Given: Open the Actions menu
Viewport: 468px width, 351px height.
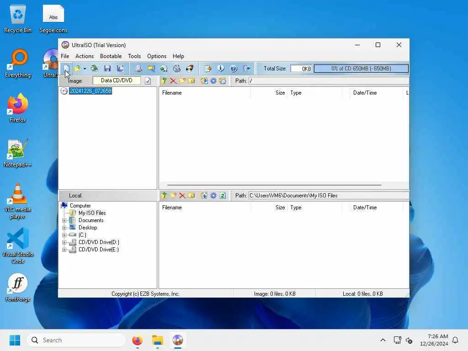Looking at the screenshot, I should pos(85,56).
